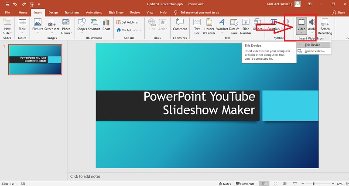Viewport: 349px width, 186px height.
Task: Click the zoom in plus button
Action: pyautogui.click(x=333, y=184)
